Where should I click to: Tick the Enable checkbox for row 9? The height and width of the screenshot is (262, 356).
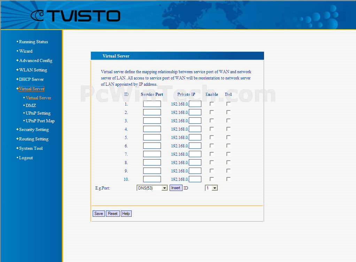click(x=211, y=171)
